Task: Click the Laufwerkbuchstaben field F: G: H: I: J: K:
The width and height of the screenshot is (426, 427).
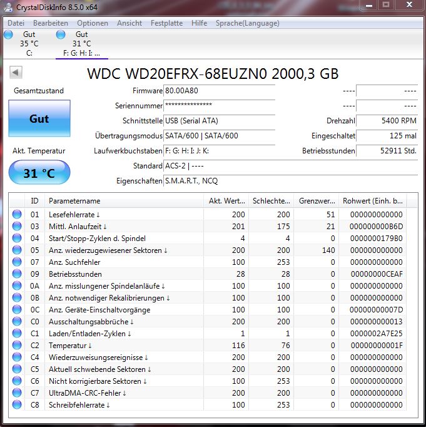Action: (220, 151)
